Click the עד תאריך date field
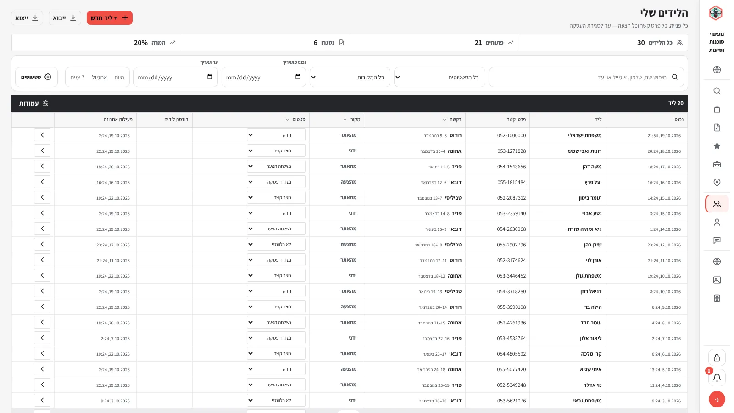Viewport: 734px width, 413px height. (176, 77)
